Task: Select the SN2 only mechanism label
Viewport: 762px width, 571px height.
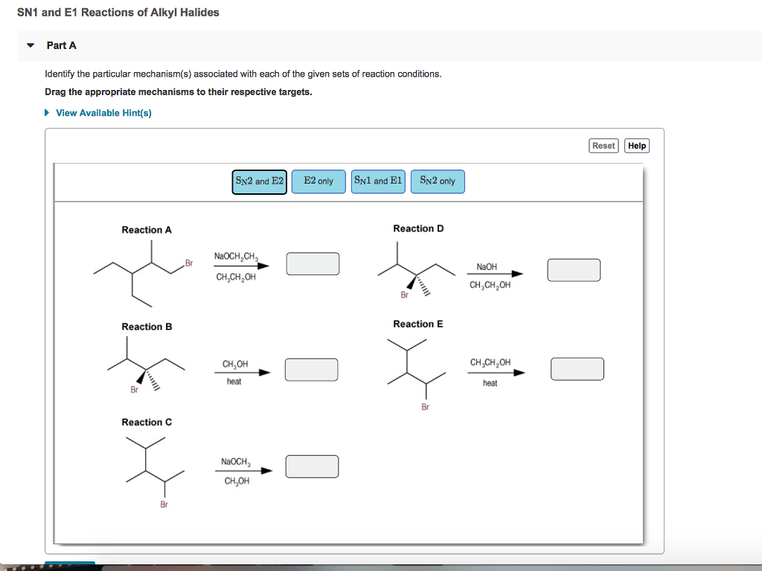Action: coord(438,181)
